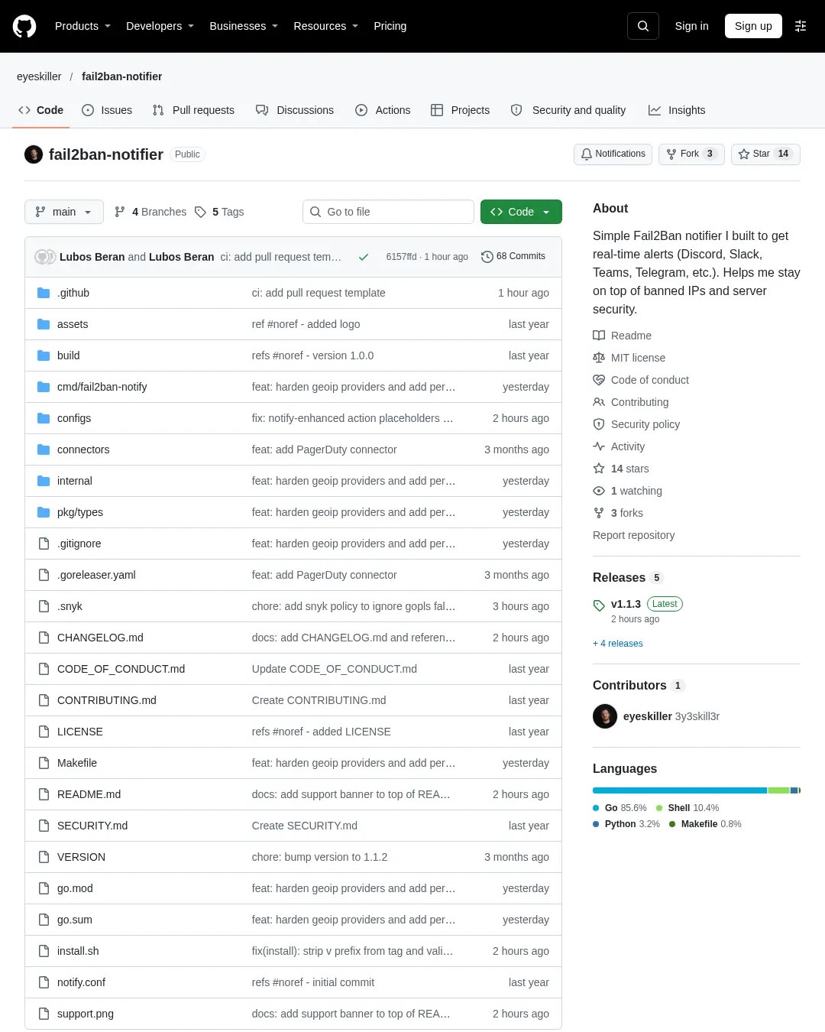Click the Sign in link
Image resolution: width=825 pixels, height=1032 pixels.
(692, 26)
